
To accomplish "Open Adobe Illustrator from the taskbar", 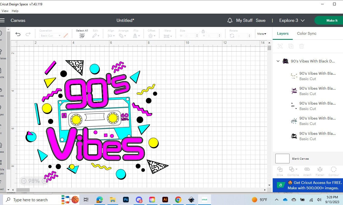I will pos(165,199).
